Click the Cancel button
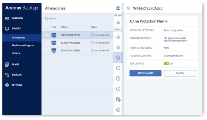Image resolution: width=207 pixels, height=120 pixels. point(180,73)
